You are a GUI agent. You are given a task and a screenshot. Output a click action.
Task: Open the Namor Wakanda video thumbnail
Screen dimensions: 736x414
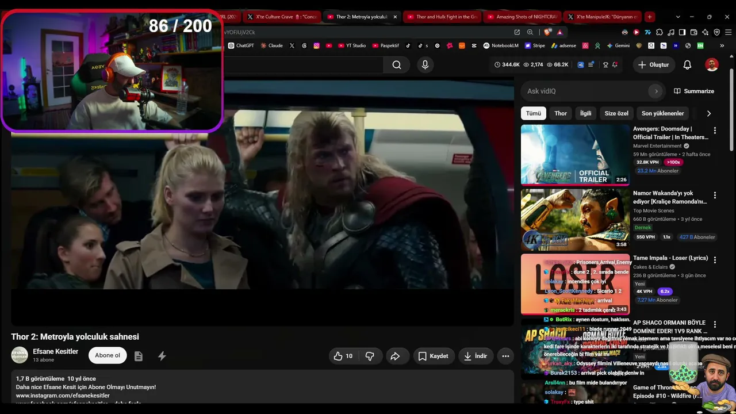[x=575, y=219]
